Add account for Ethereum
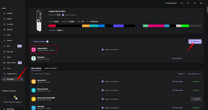 178,90
